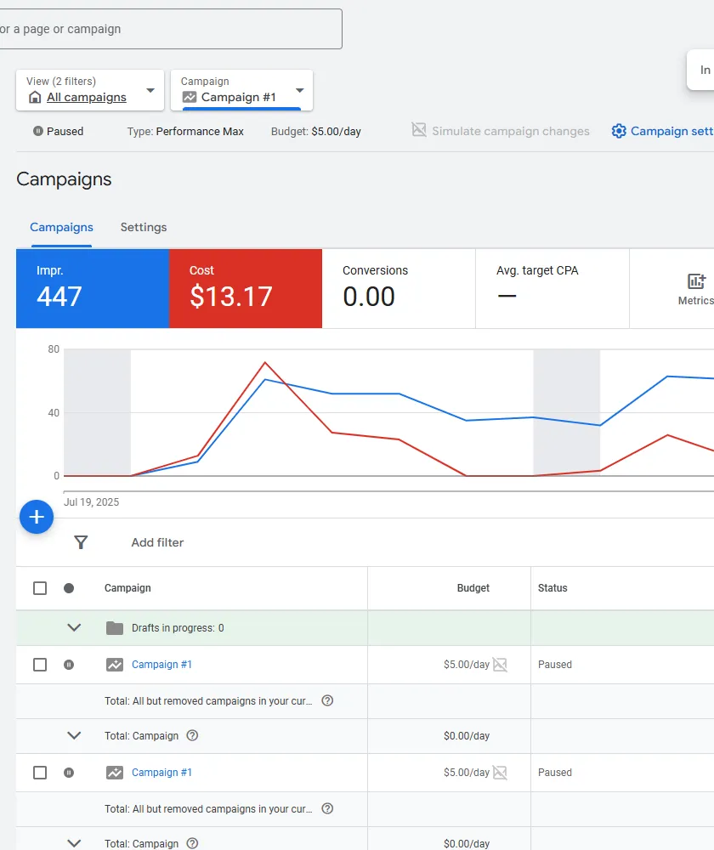Screen dimensions: 714x850
Task: Collapse the Drafts in progress row chevron
Action: [74, 628]
